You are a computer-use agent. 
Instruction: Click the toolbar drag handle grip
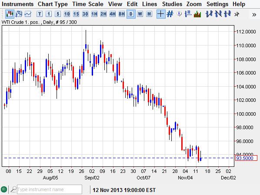(x=2, y=14)
